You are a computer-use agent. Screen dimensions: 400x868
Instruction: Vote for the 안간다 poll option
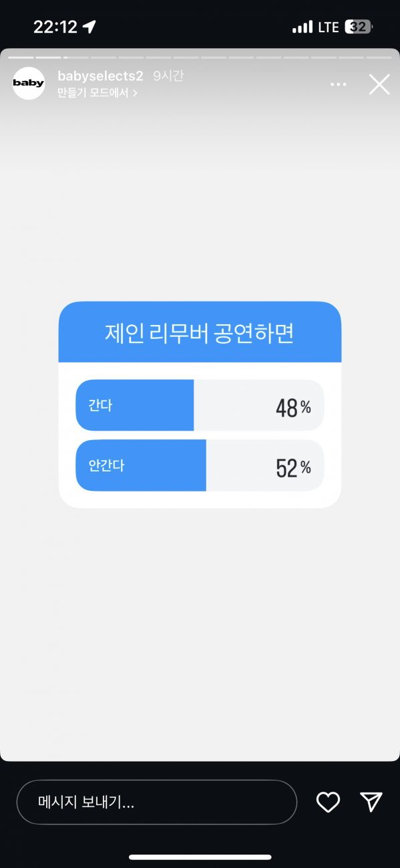click(x=200, y=465)
